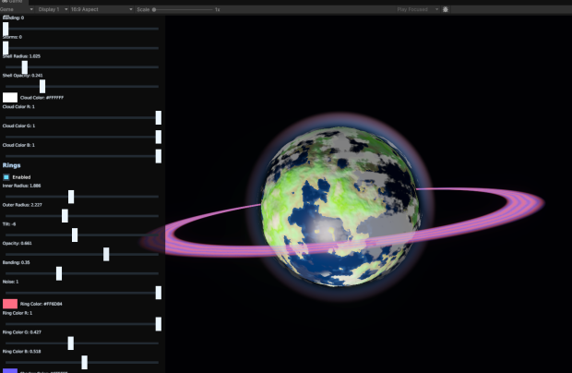Open the Display 1 dropdown
The height and width of the screenshot is (373, 572).
(53, 9)
